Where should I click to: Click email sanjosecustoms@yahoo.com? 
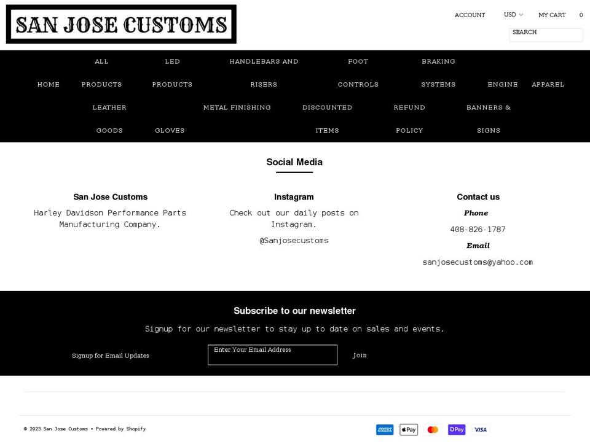478,262
